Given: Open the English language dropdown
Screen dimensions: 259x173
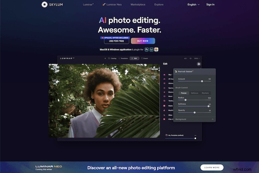Looking at the screenshot, I should pyautogui.click(x=194, y=4).
